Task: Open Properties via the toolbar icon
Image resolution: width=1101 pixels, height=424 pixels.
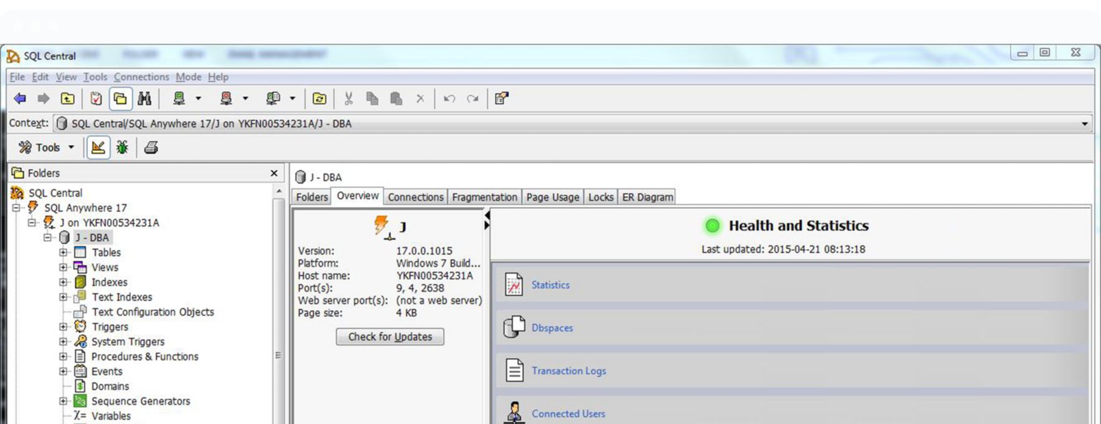Action: pyautogui.click(x=501, y=99)
